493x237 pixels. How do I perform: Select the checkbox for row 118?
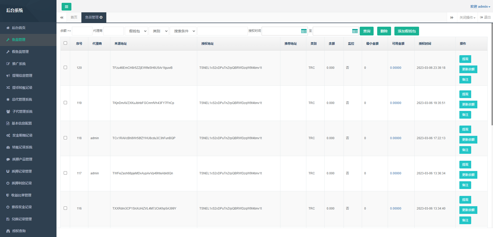click(x=65, y=138)
